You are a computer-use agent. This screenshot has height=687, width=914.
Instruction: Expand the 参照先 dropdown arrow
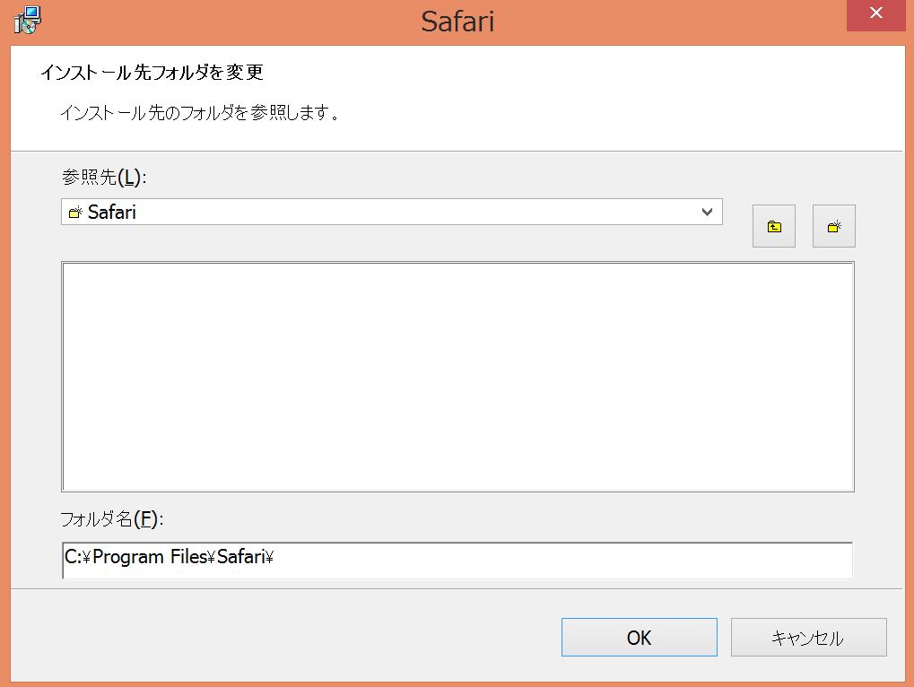pos(707,213)
